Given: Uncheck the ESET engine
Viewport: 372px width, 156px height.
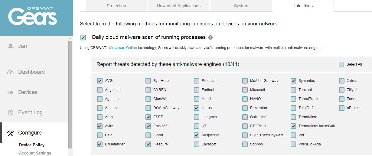Looking at the screenshot, I should pyautogui.click(x=148, y=117).
